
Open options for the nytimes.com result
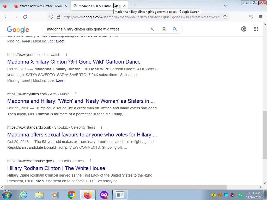(x=76, y=94)
